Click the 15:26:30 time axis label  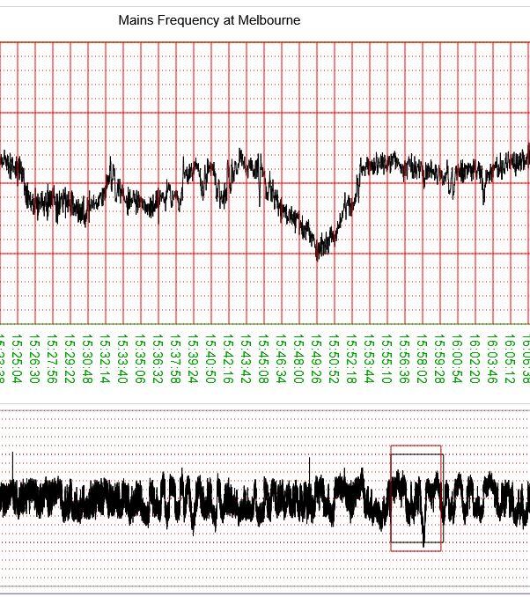coord(35,358)
